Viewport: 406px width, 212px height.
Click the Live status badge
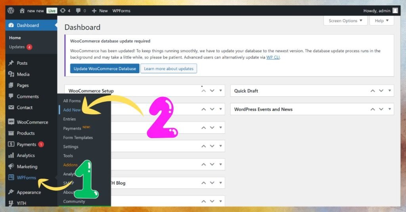click(x=52, y=11)
